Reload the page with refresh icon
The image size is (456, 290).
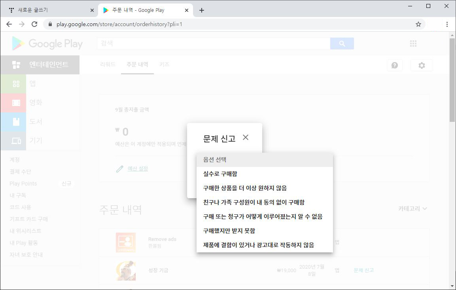click(x=34, y=24)
